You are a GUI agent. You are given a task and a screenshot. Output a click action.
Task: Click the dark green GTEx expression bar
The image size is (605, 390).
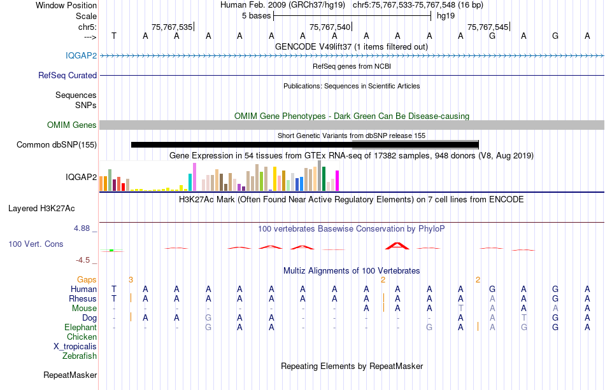[324, 179]
